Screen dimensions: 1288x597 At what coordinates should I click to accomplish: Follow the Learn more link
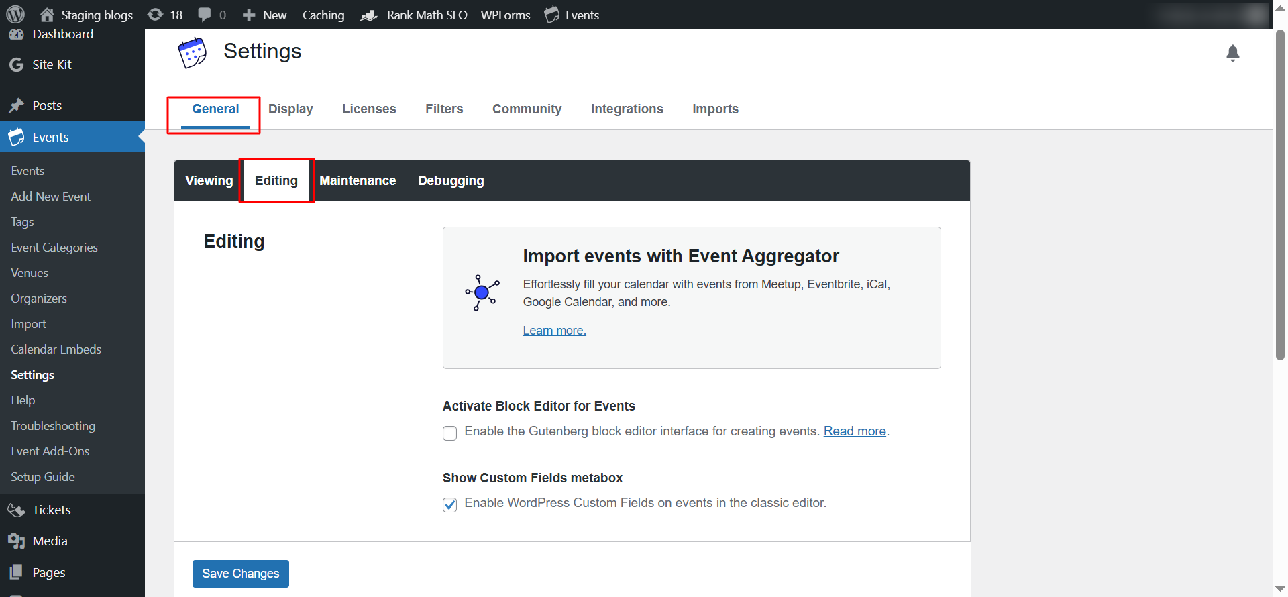click(x=555, y=331)
